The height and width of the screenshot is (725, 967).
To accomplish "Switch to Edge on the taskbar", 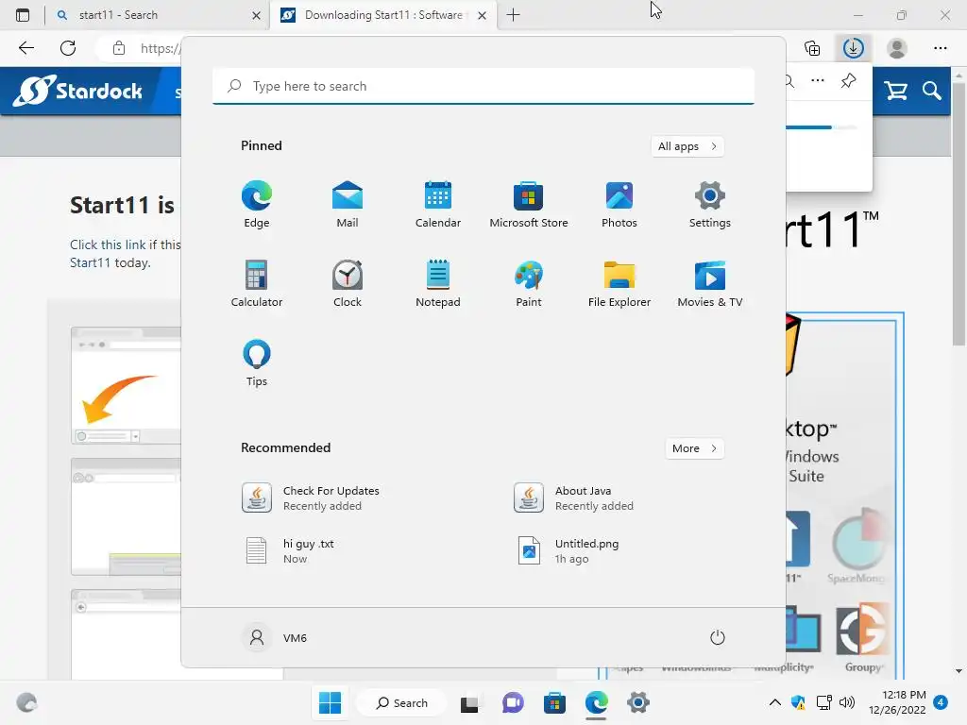I will 597,702.
